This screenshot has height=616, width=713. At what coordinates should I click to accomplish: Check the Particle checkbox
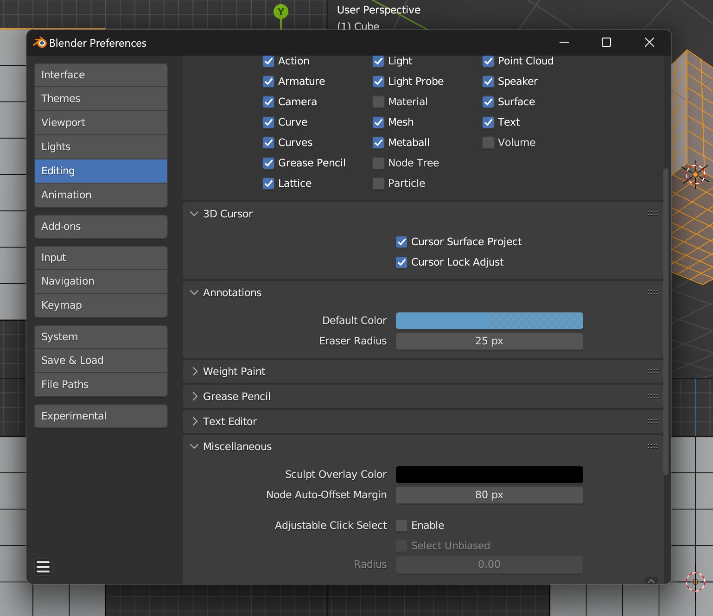click(378, 184)
